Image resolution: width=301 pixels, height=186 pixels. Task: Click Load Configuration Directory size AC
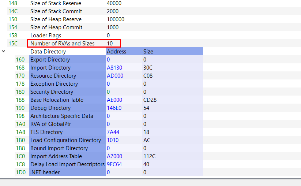coord(147,141)
